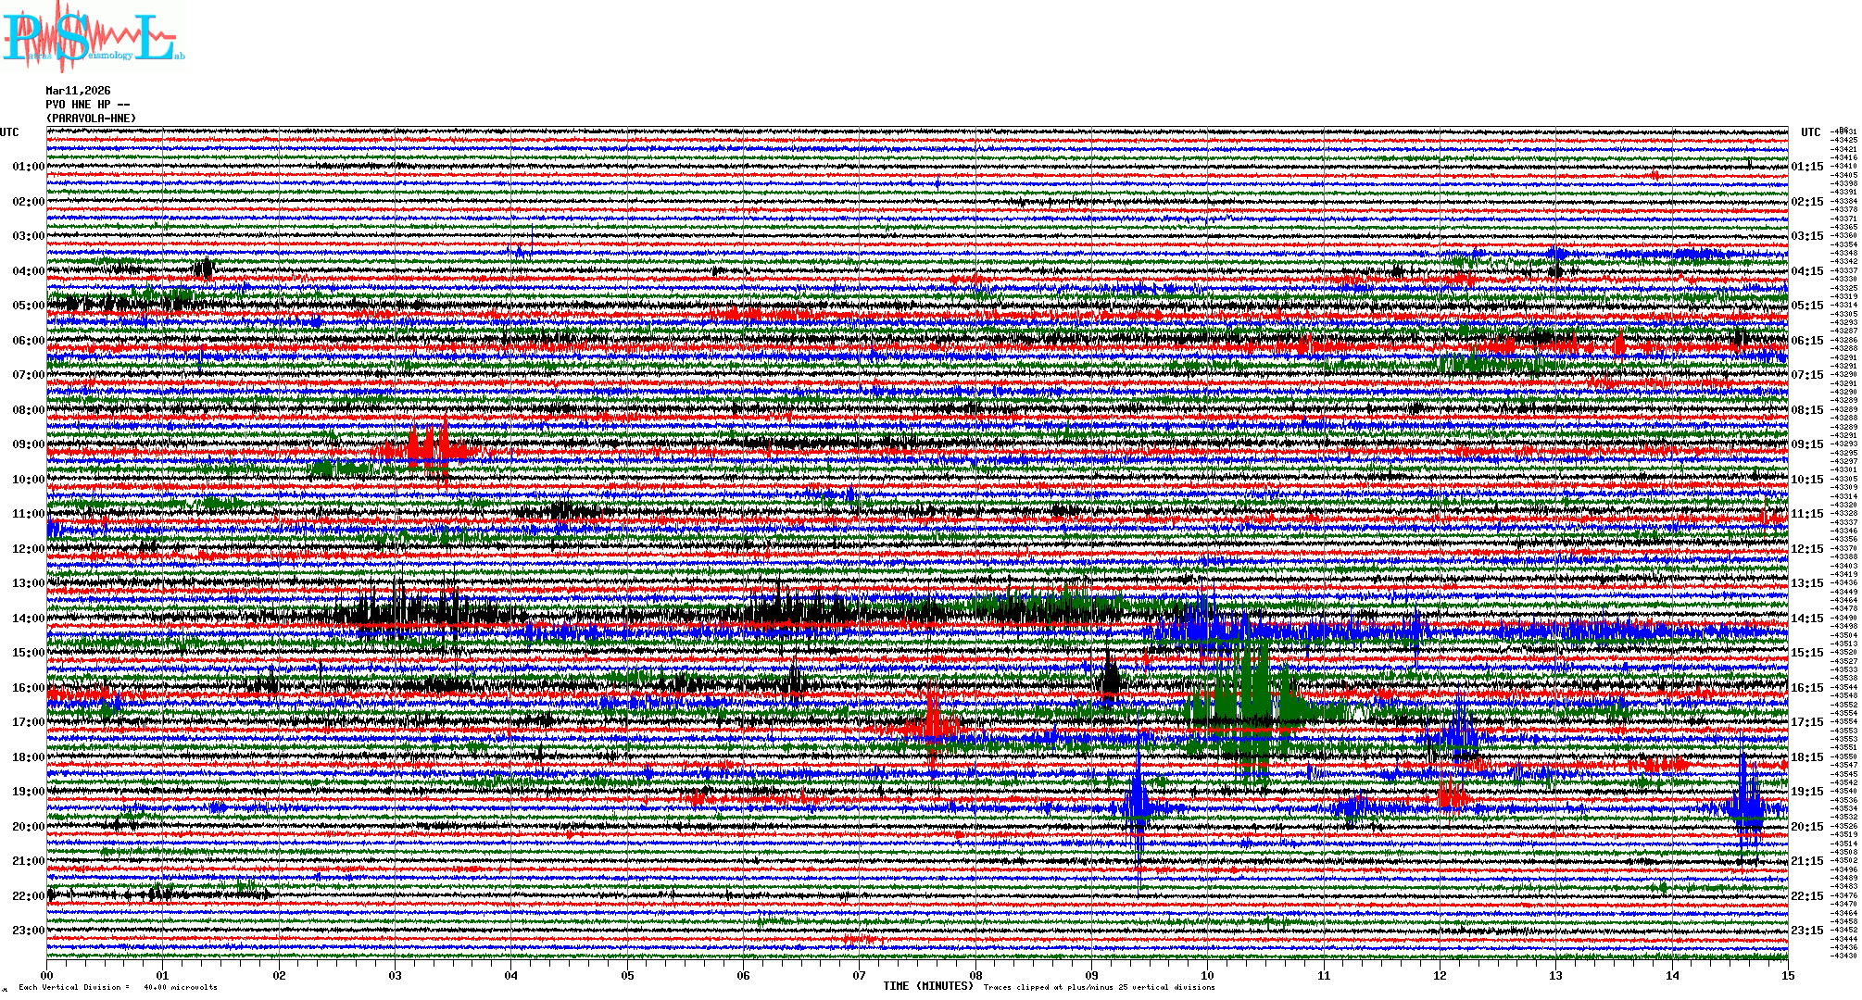Click minute tick 08 on bottom axis
Viewport: 1862px width, 1000px height.
click(x=975, y=976)
